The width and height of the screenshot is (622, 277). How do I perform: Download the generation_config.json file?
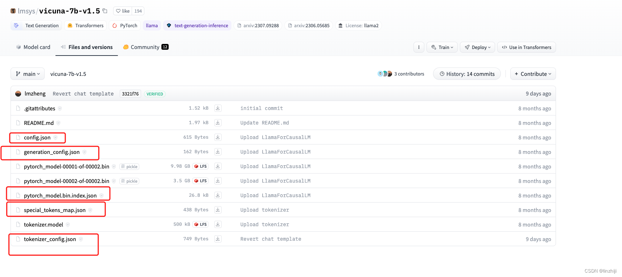coord(218,151)
